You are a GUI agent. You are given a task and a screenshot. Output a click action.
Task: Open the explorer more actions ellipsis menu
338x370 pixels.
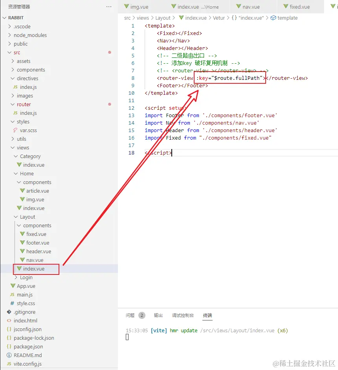(109, 7)
